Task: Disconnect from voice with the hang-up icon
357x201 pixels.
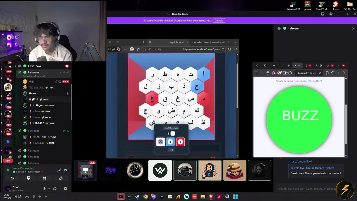Action: coord(65,170)
